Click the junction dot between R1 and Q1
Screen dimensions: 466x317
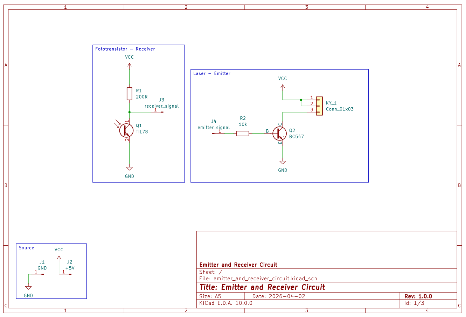129,112
